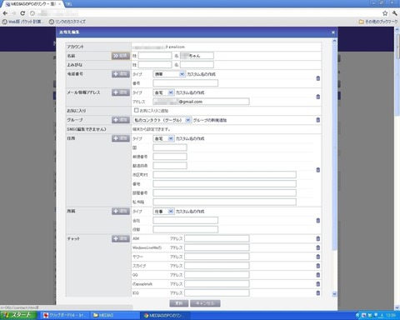Remove the Windows Live chat entry using its trash icon
400x320 pixels.
click(x=318, y=247)
